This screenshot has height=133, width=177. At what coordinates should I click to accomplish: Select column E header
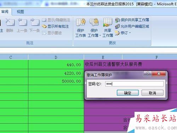coord(103,58)
